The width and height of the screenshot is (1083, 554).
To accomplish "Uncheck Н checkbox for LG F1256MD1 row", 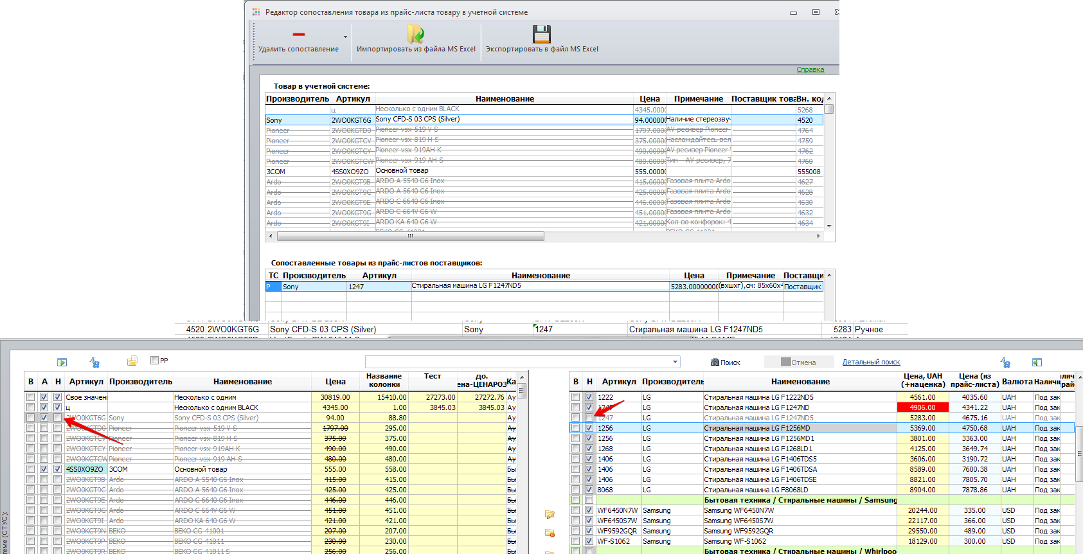I will [x=589, y=438].
